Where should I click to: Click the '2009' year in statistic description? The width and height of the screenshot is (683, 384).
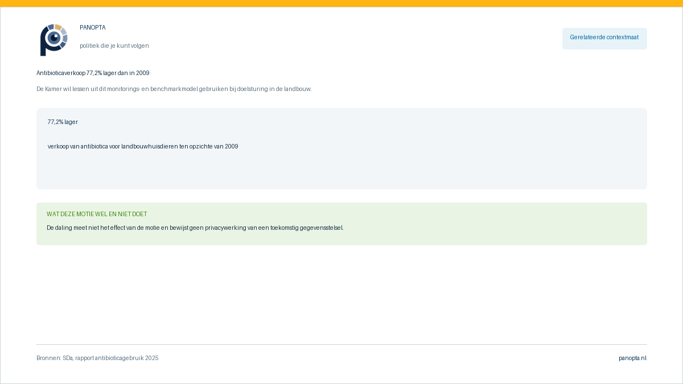tap(231, 147)
